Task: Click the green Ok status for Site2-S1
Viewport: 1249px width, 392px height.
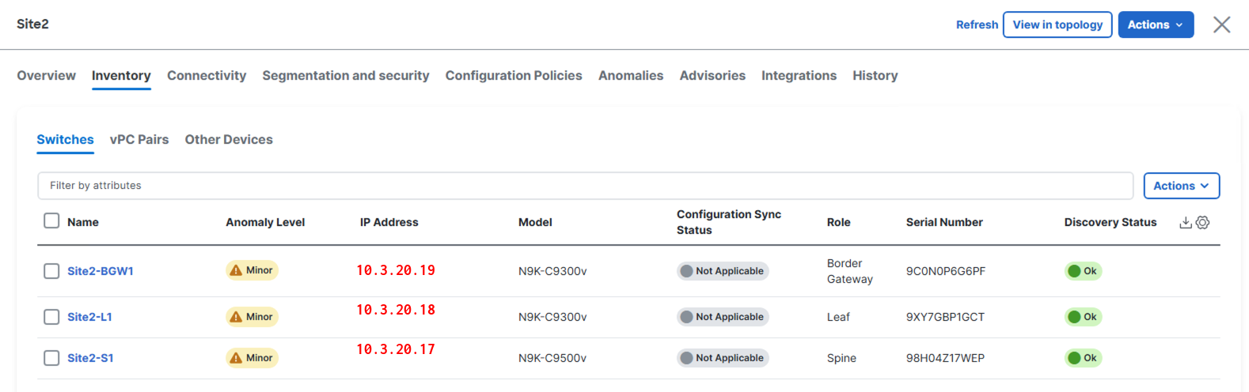Action: (x=1082, y=358)
